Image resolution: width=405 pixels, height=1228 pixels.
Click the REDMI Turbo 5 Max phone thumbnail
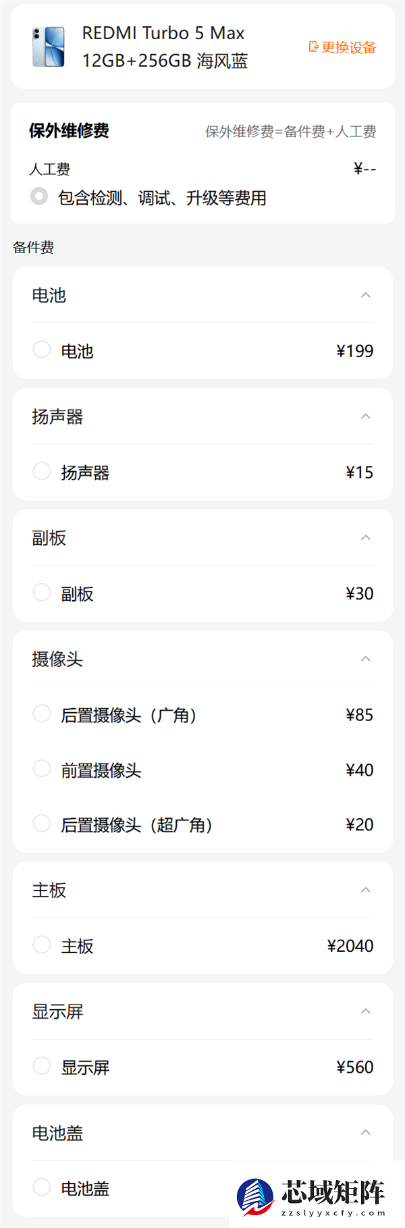[49, 47]
